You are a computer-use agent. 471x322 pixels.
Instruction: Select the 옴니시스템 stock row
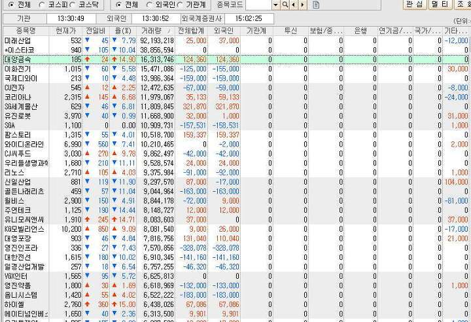tap(235, 295)
